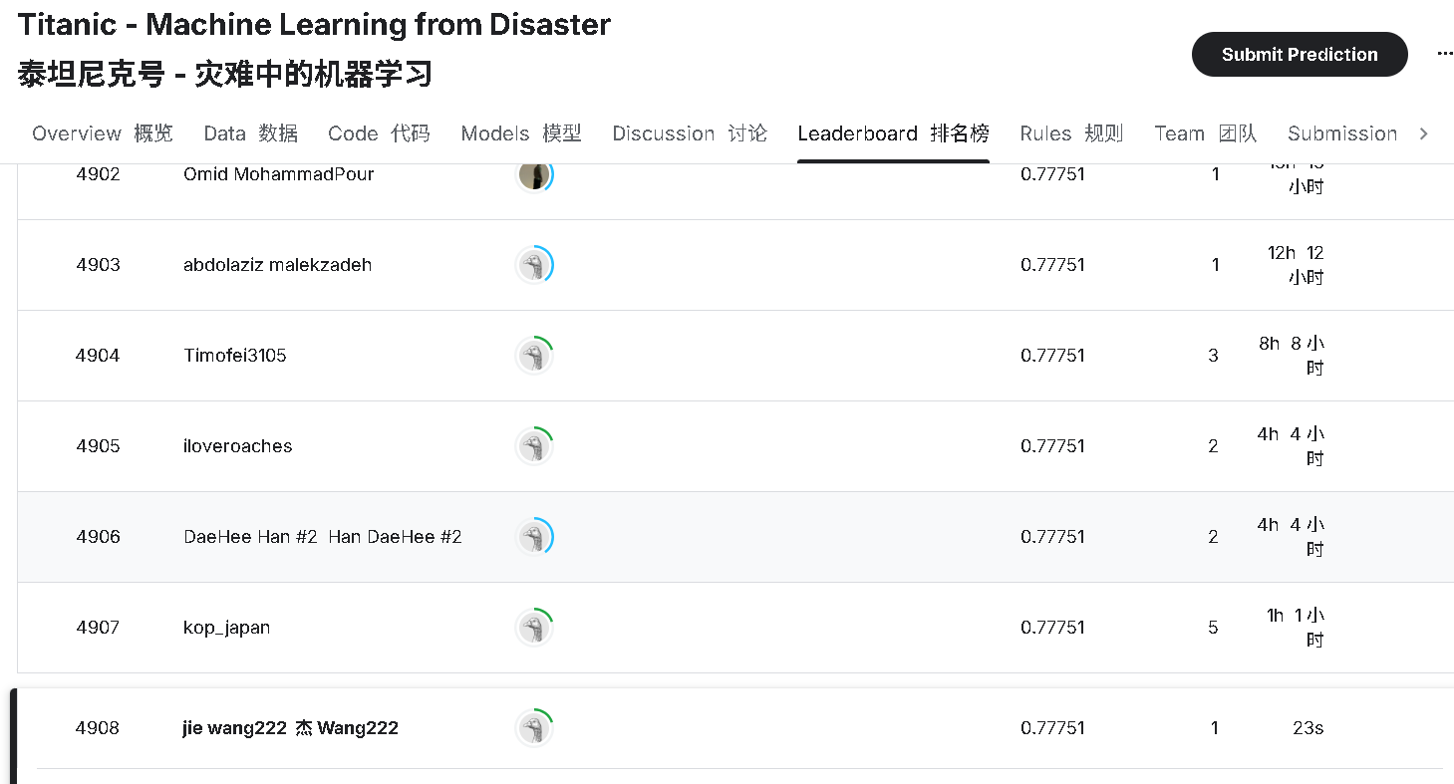
Task: Open the abdolaziz malekzadeh team name
Action: pos(278,265)
